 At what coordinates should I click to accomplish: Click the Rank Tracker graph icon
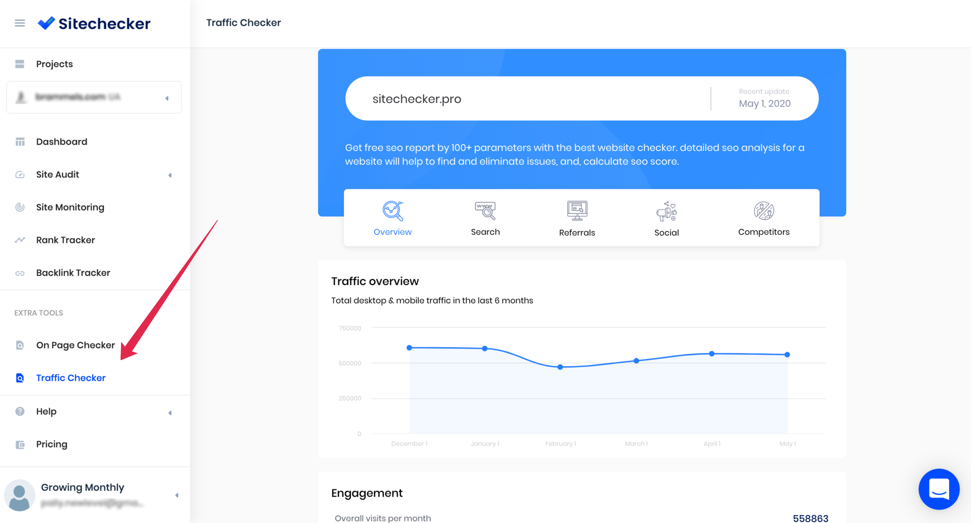20,240
